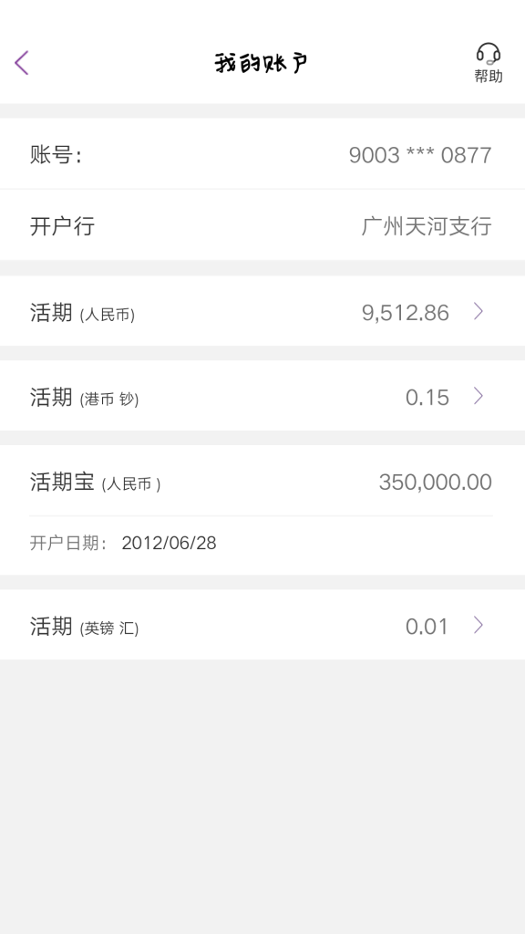This screenshot has height=934, width=525.
Task: Tap the masked number 9003 *** 0877
Action: tap(420, 155)
